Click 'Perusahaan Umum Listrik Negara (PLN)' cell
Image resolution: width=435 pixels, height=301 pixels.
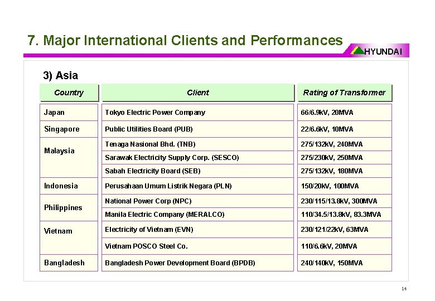pos(197,186)
